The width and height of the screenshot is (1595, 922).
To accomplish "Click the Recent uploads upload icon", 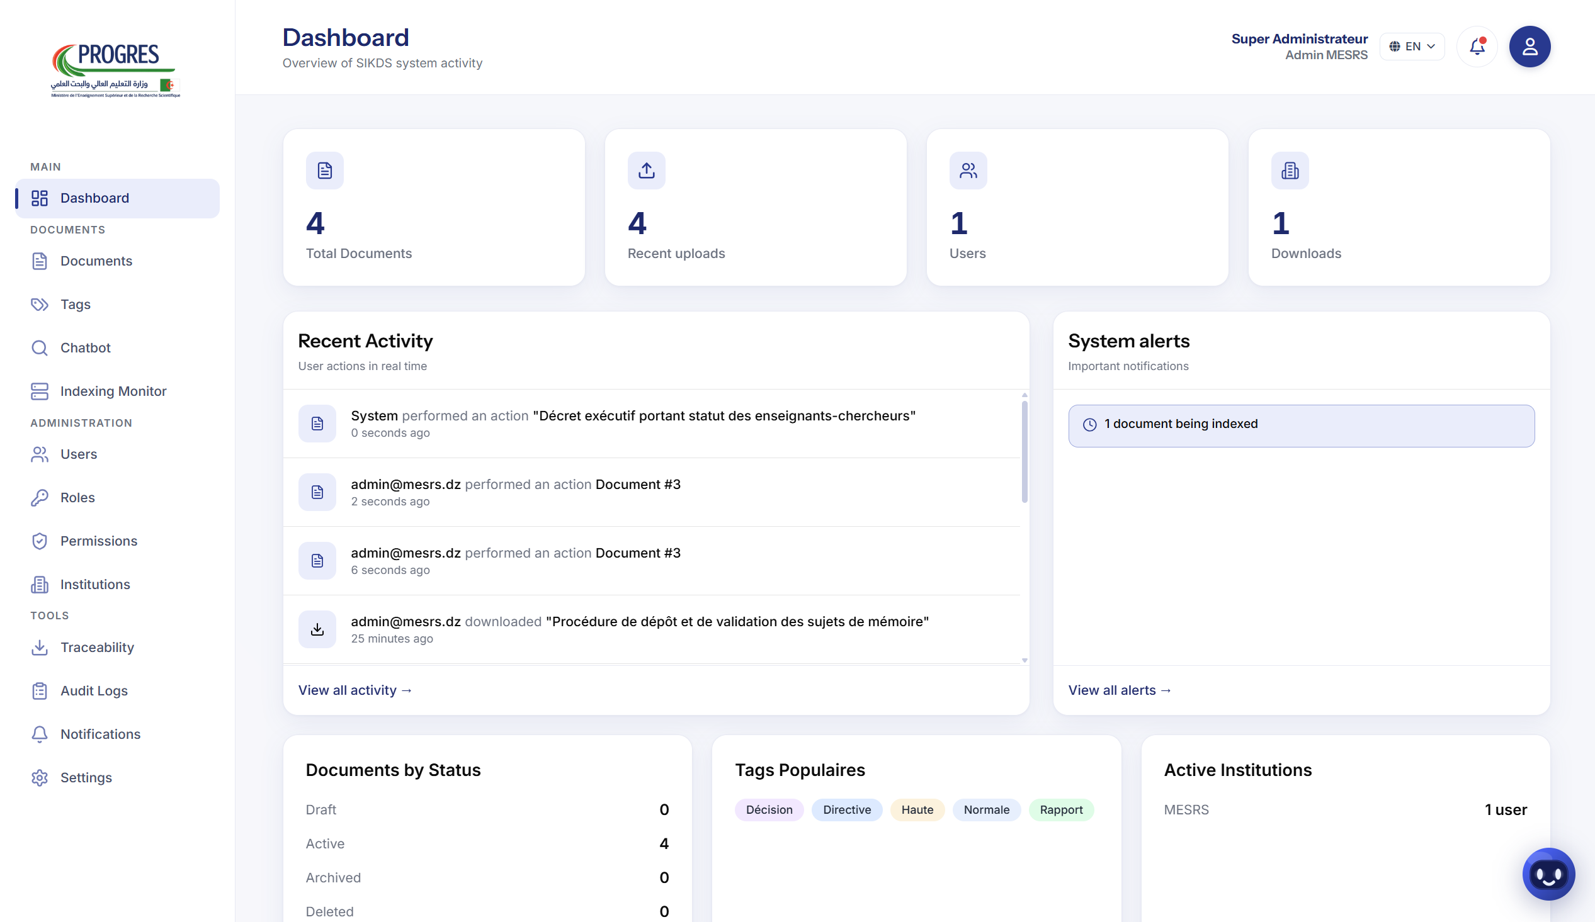I will (x=646, y=171).
